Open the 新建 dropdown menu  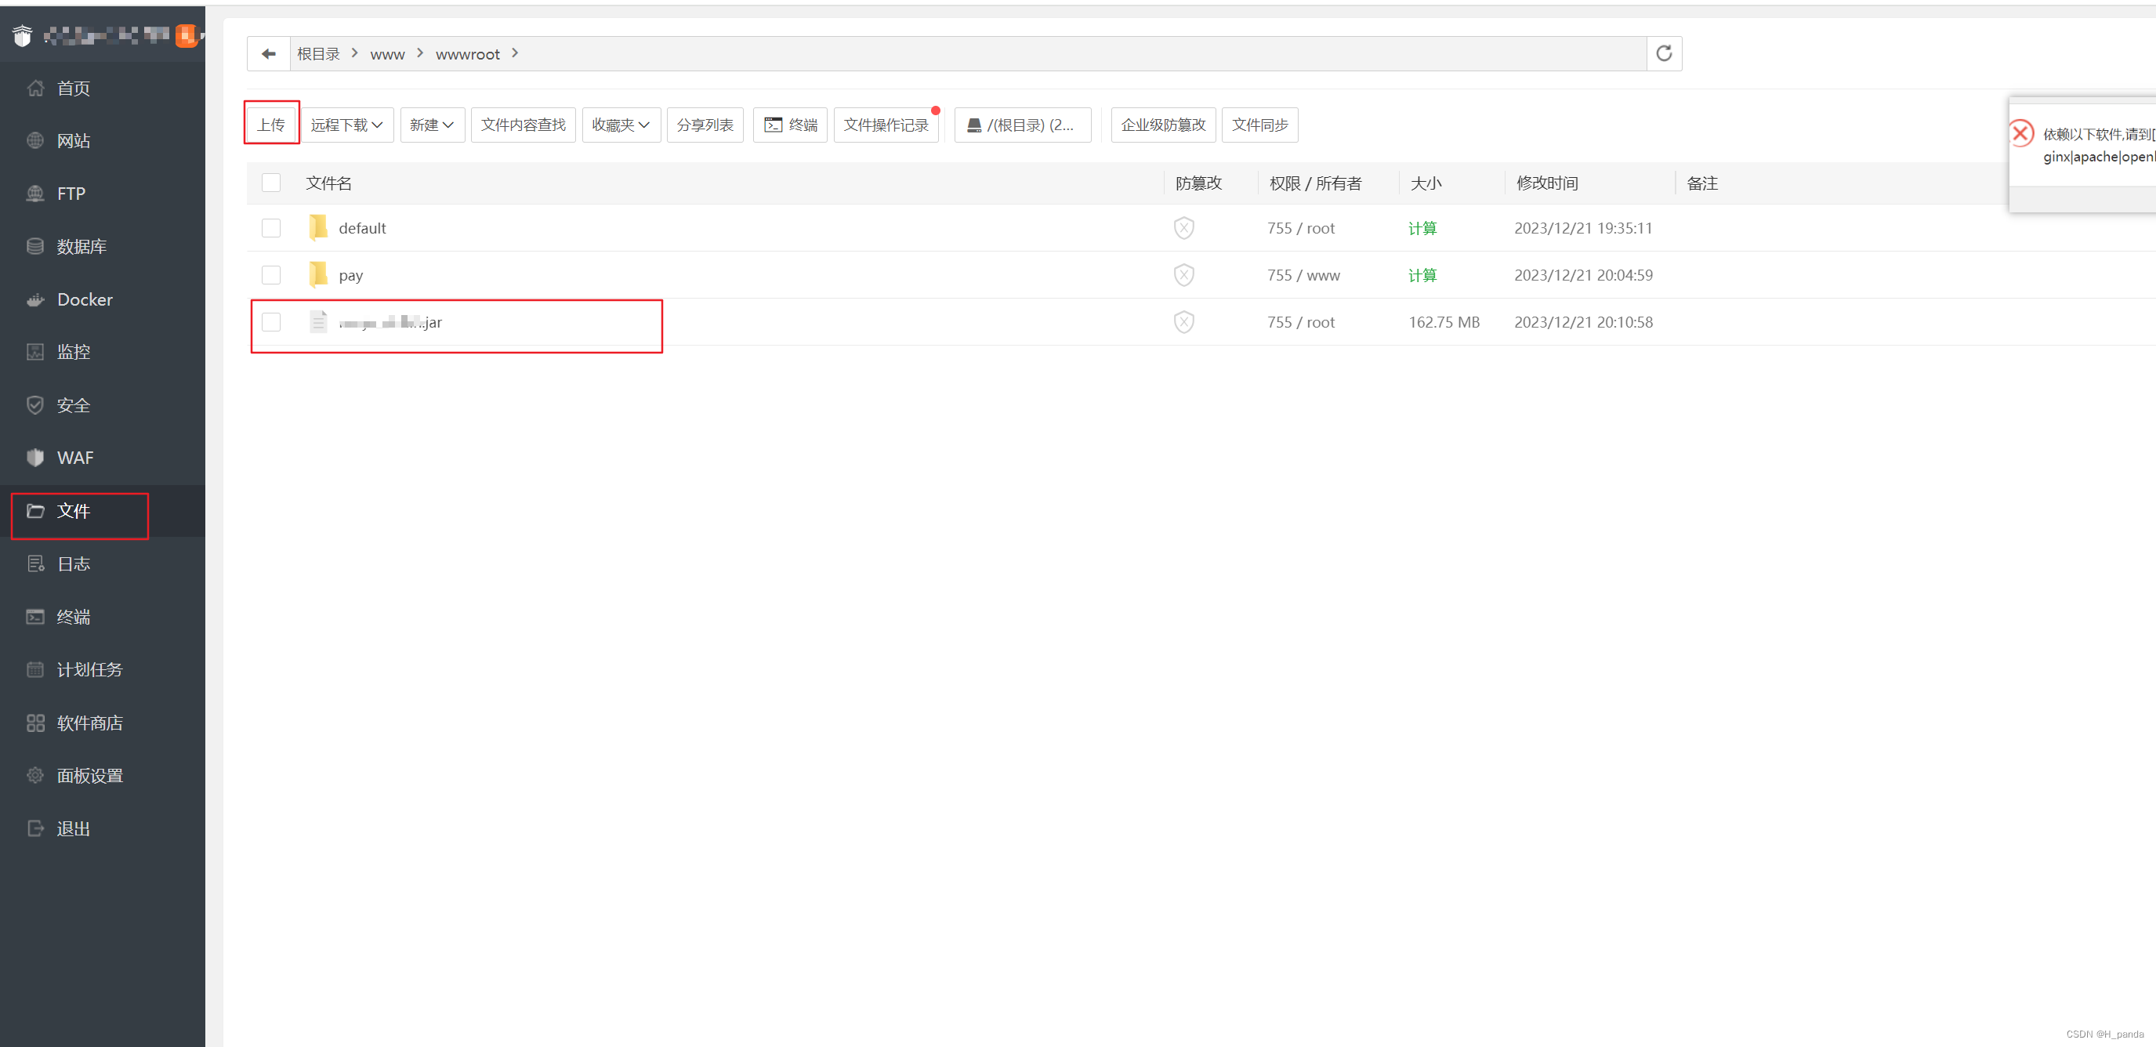tap(432, 125)
